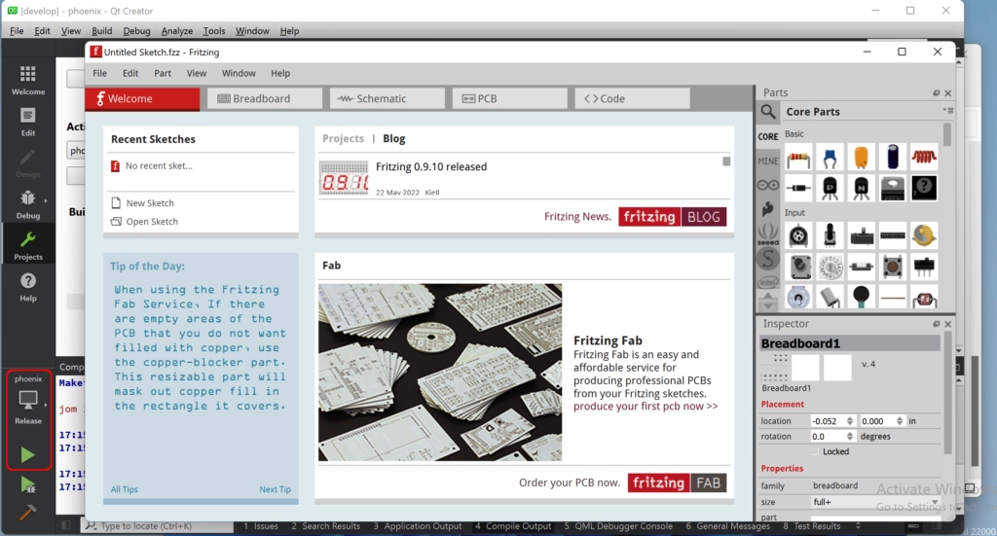Screen dimensions: 997x536
Task: Select the blue ceramic capacitor part
Action: tap(830, 158)
